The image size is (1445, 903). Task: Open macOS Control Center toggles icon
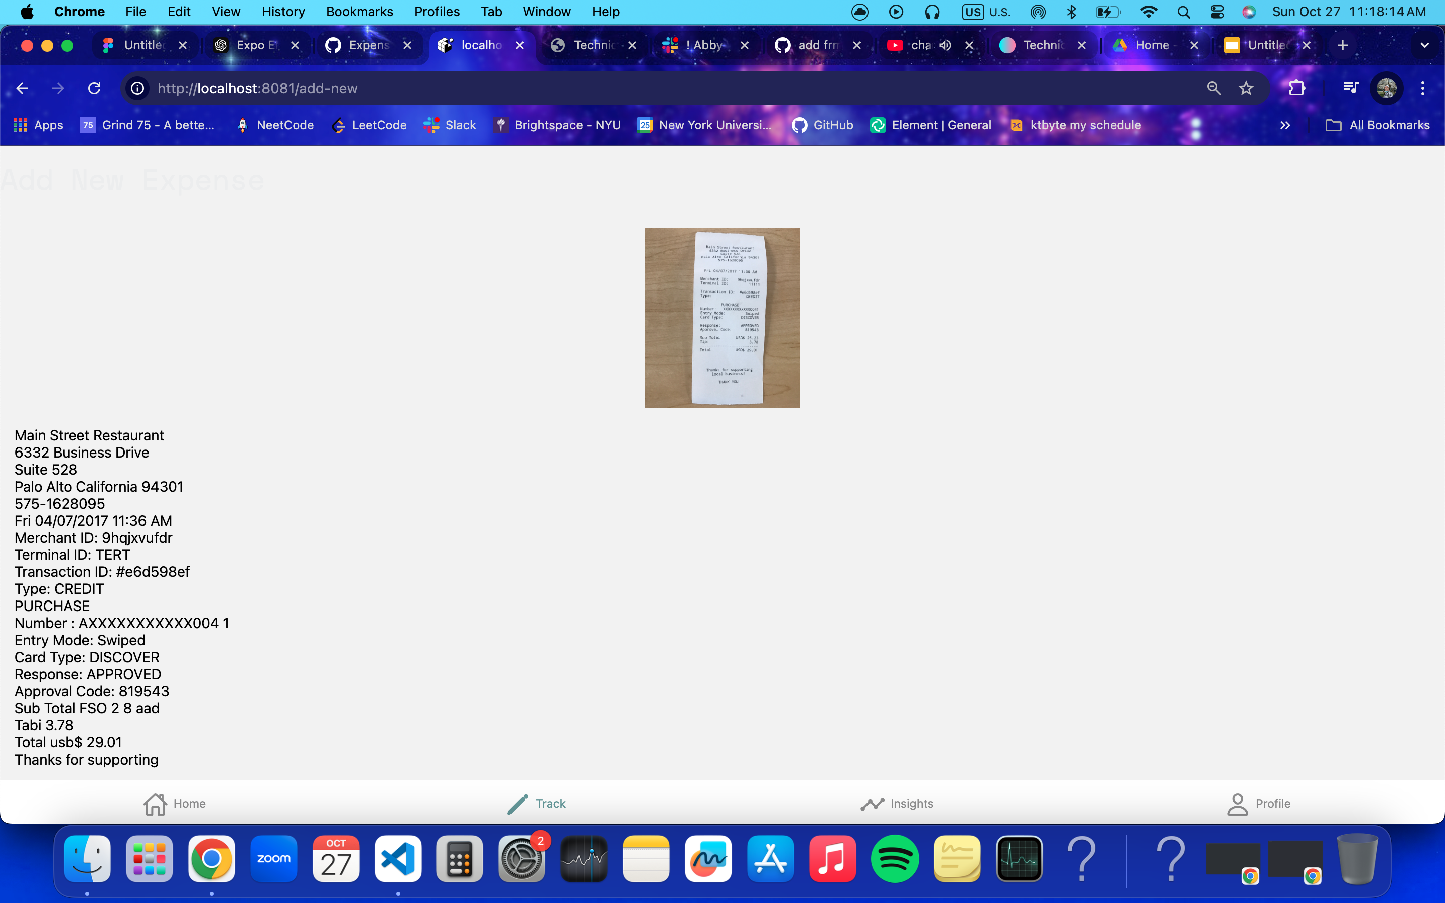[1217, 12]
